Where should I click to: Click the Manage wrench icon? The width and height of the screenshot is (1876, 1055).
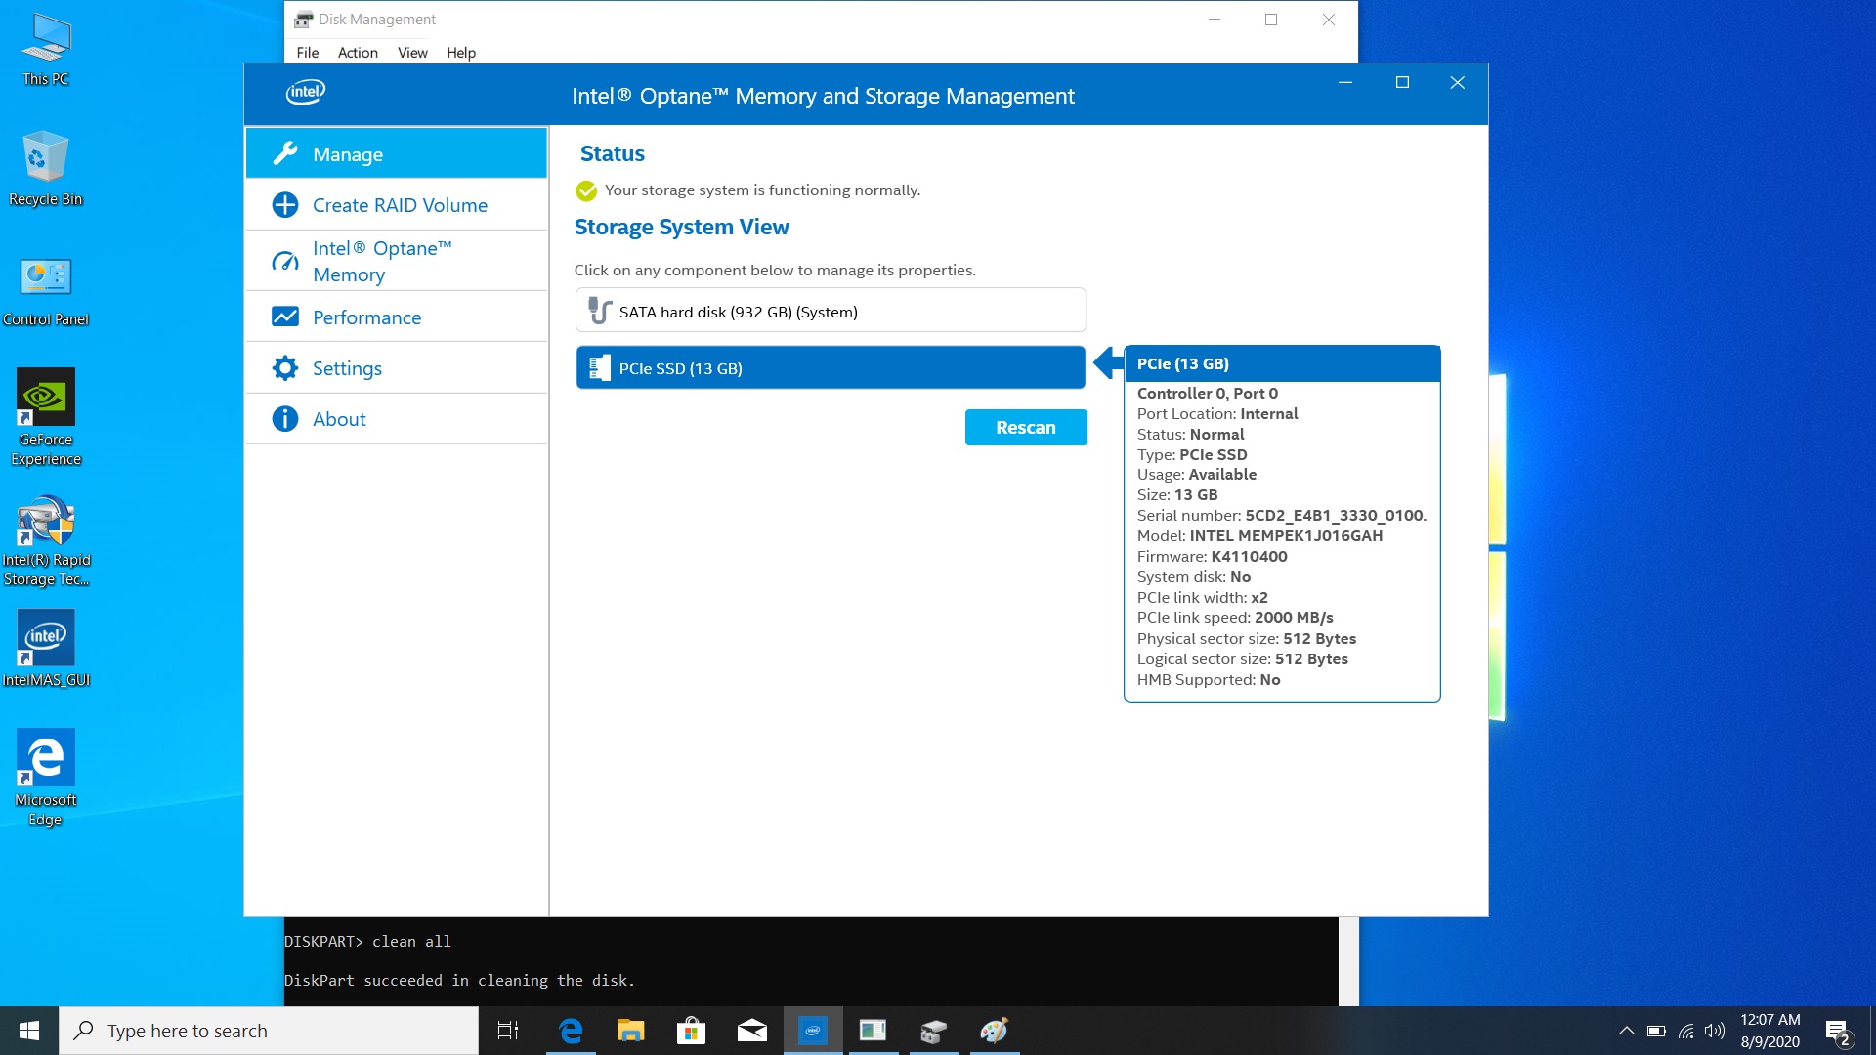285,153
